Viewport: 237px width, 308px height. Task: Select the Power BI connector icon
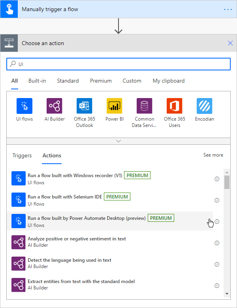(x=115, y=106)
